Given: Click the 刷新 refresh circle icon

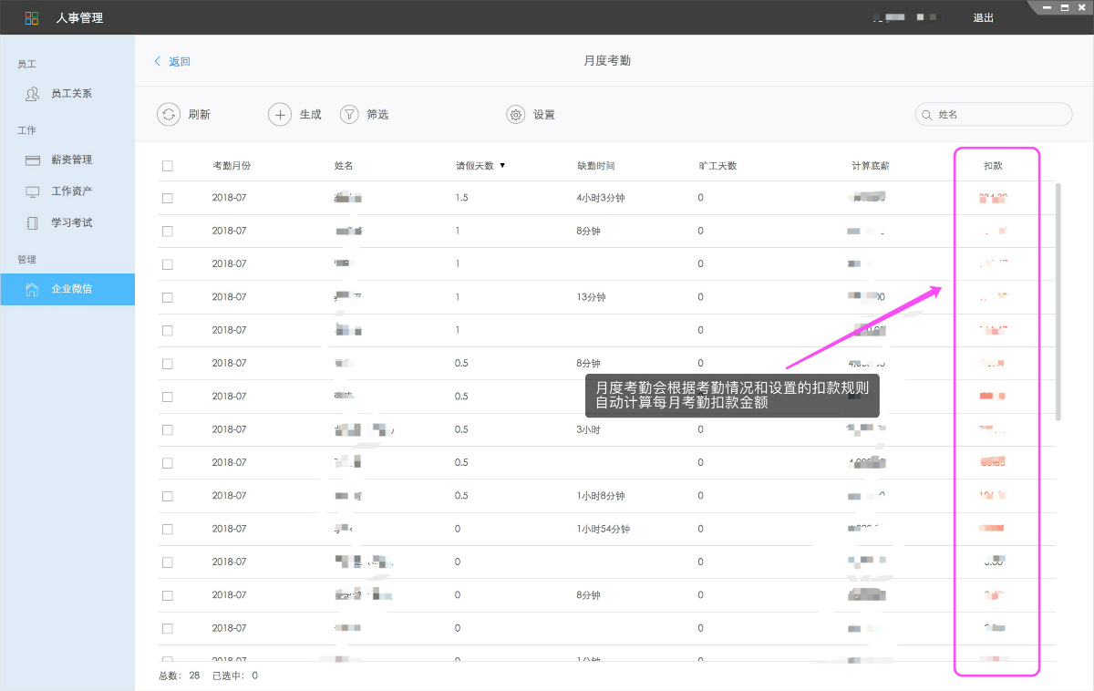Looking at the screenshot, I should 169,114.
